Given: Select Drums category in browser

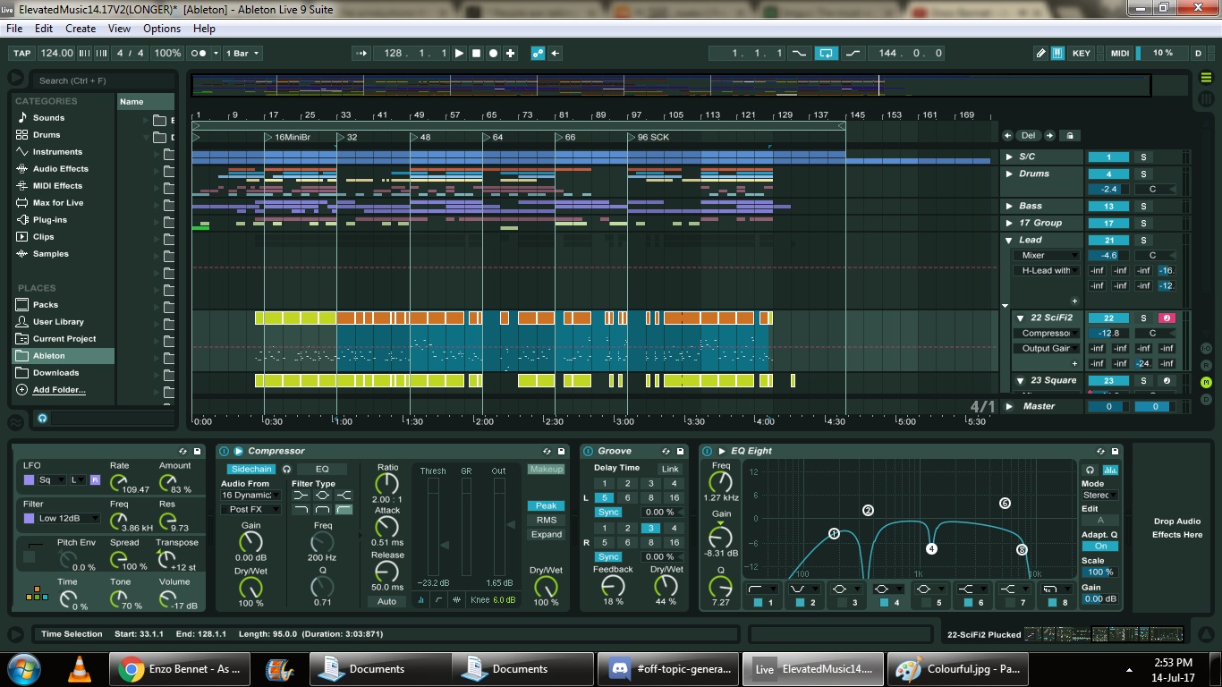Looking at the screenshot, I should (x=47, y=135).
